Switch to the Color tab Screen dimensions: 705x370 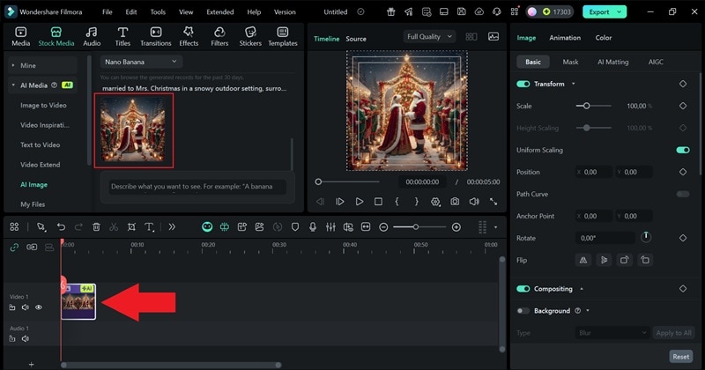[604, 38]
